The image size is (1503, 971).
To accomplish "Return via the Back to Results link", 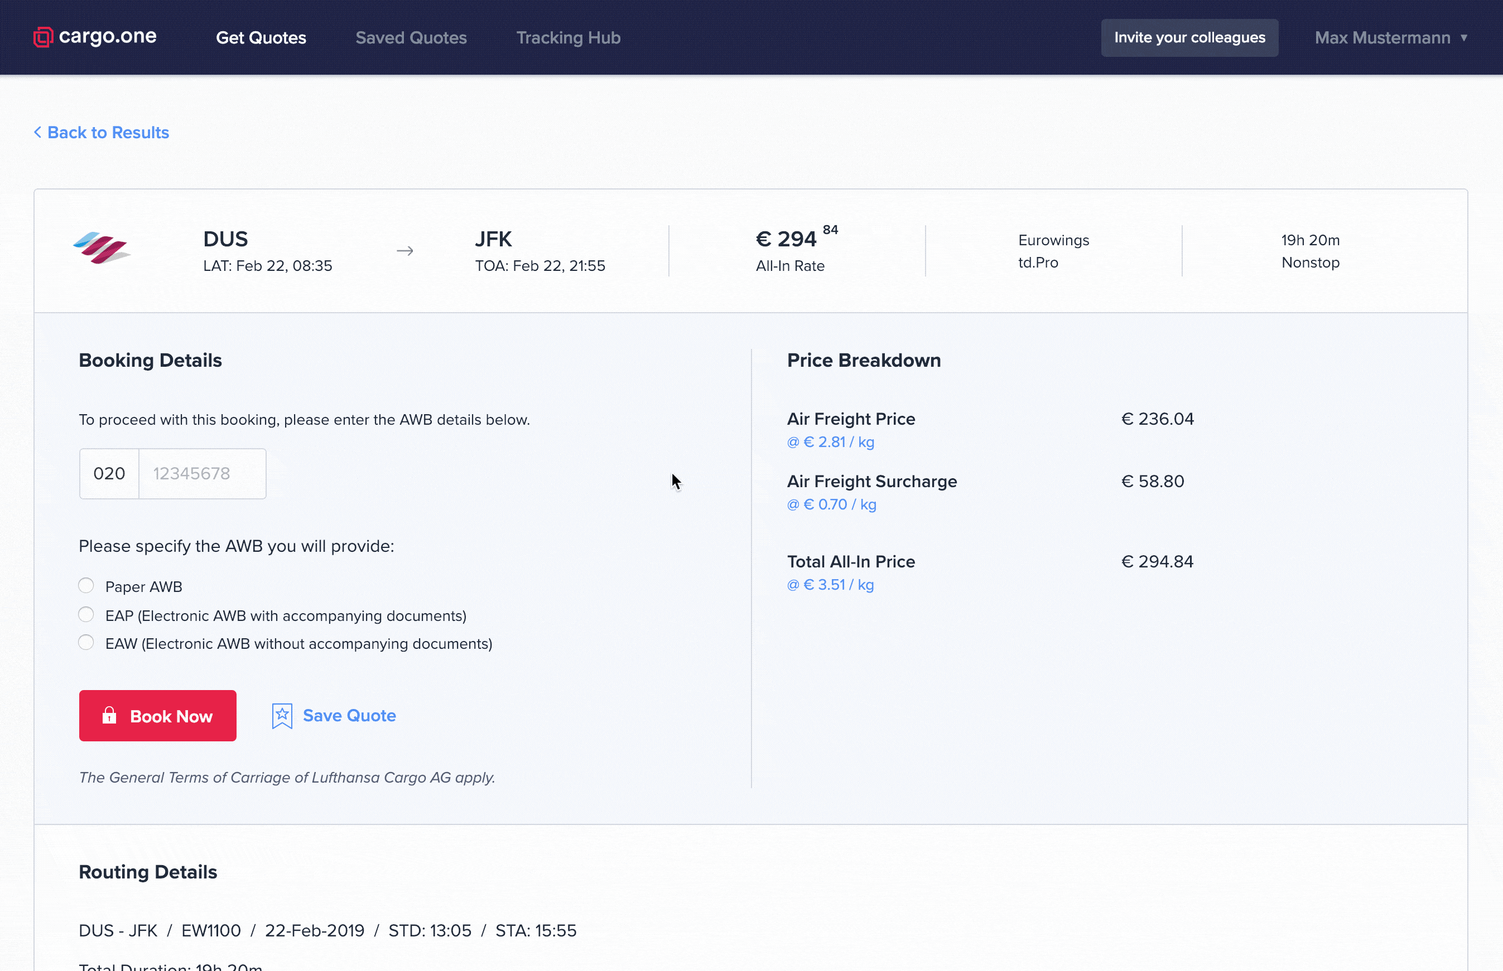I will click(x=109, y=132).
